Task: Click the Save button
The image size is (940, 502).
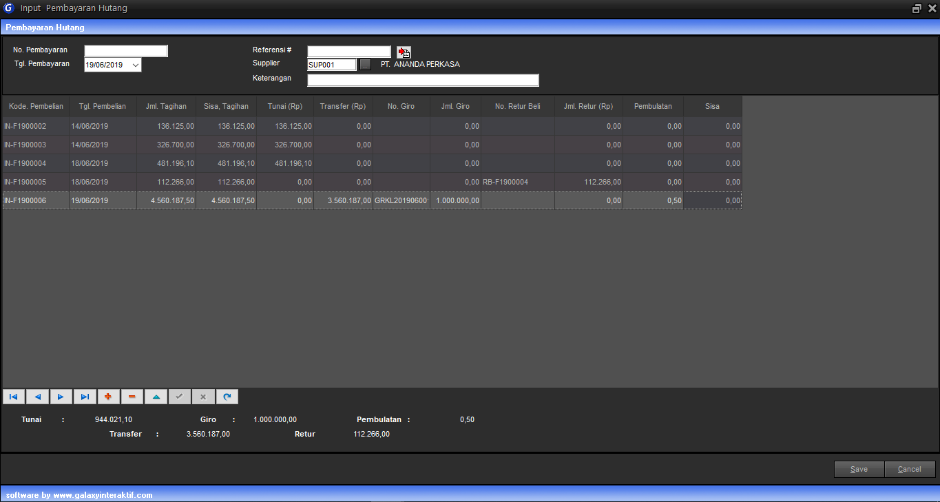Action: point(859,469)
